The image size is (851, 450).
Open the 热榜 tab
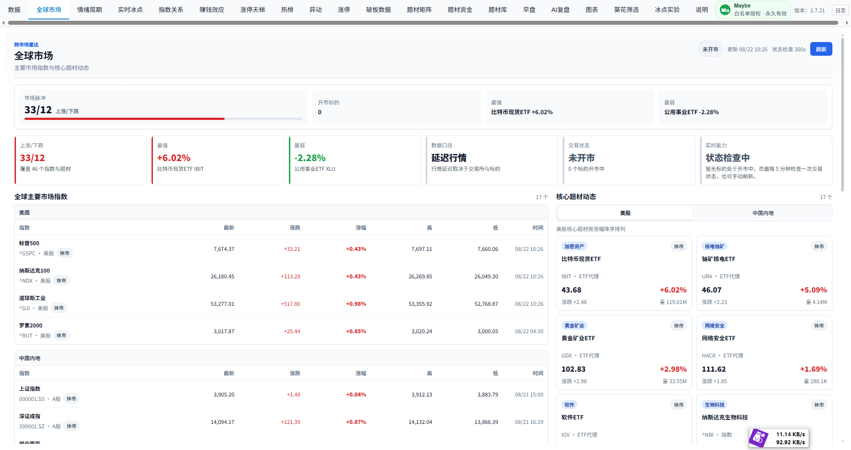(x=287, y=10)
